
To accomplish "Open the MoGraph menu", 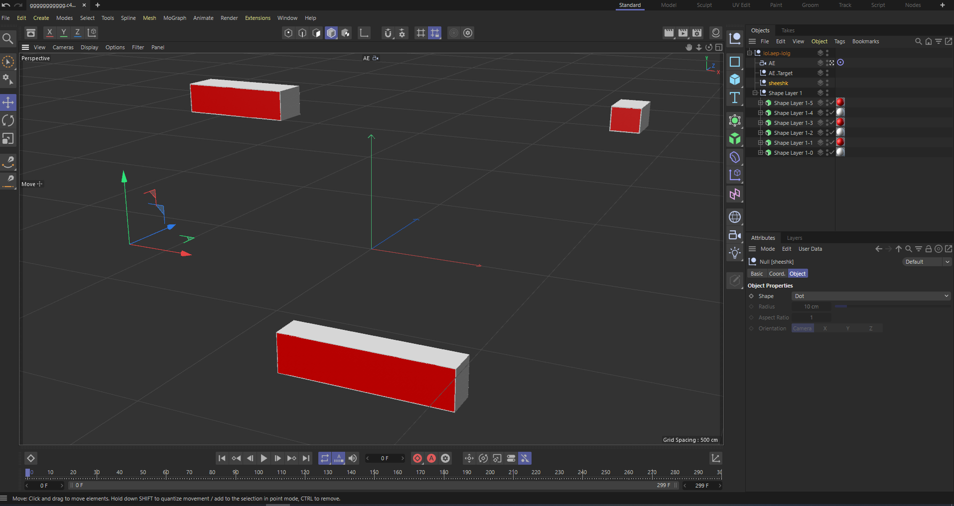I will pyautogui.click(x=174, y=18).
